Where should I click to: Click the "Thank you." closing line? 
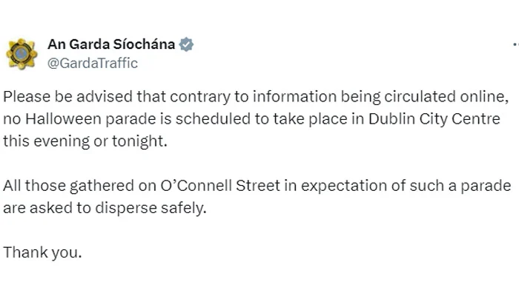42,252
